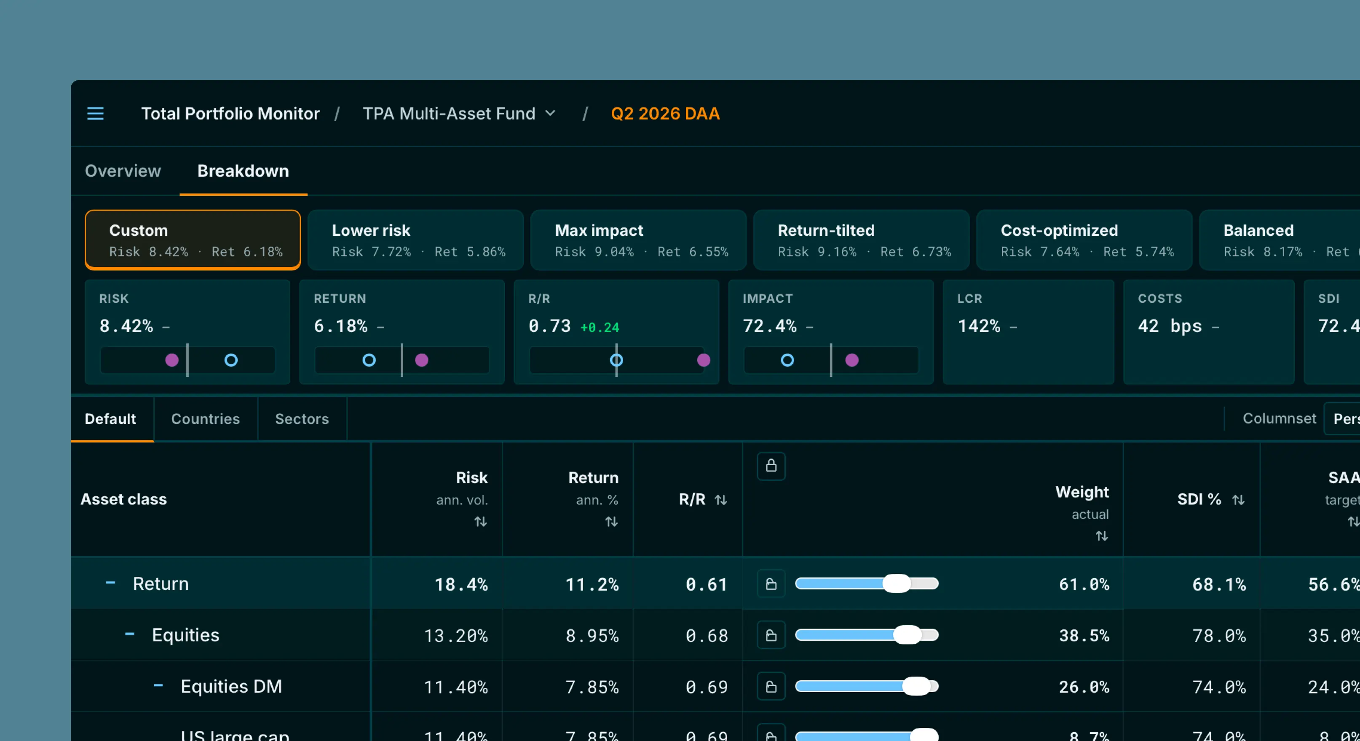The image size is (1360, 741).
Task: Click the Q2 2026 DAA breadcrumb
Action: 665,113
